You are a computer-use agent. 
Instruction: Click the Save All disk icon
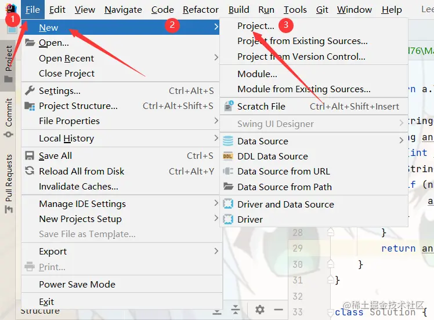[30, 155]
